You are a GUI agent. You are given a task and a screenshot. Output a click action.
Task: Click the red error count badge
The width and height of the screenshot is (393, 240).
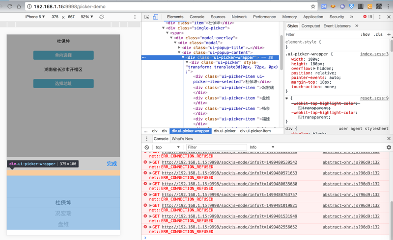click(367, 17)
